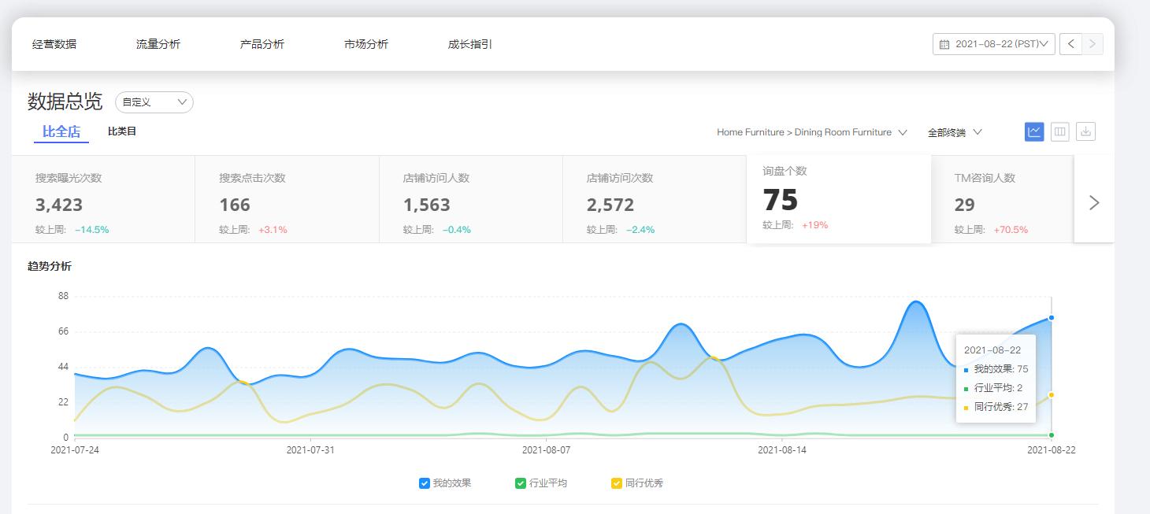Click the blue data point at 2021-08-22
1150x514 pixels.
click(1052, 318)
